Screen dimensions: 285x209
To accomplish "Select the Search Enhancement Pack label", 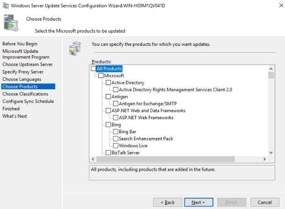I will (146, 138).
